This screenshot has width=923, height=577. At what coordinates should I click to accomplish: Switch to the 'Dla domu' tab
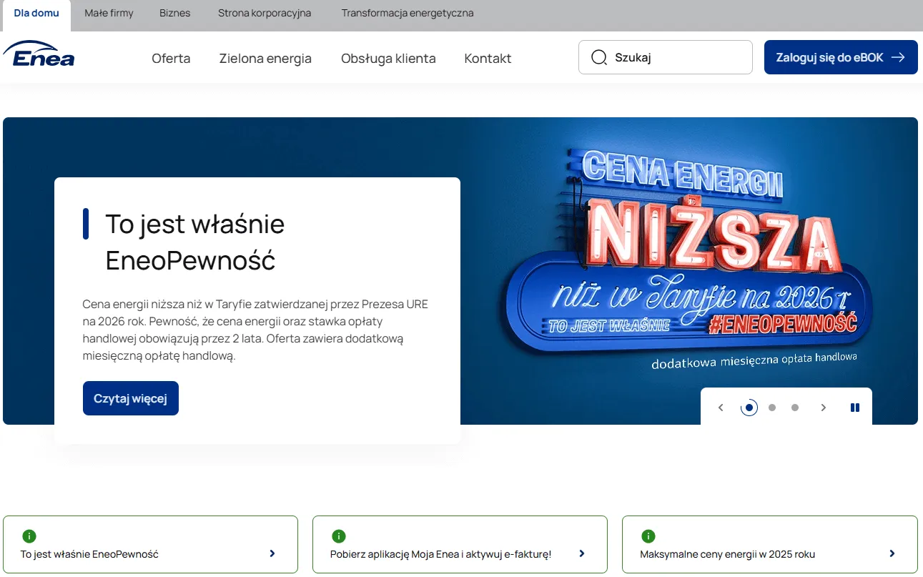click(36, 14)
